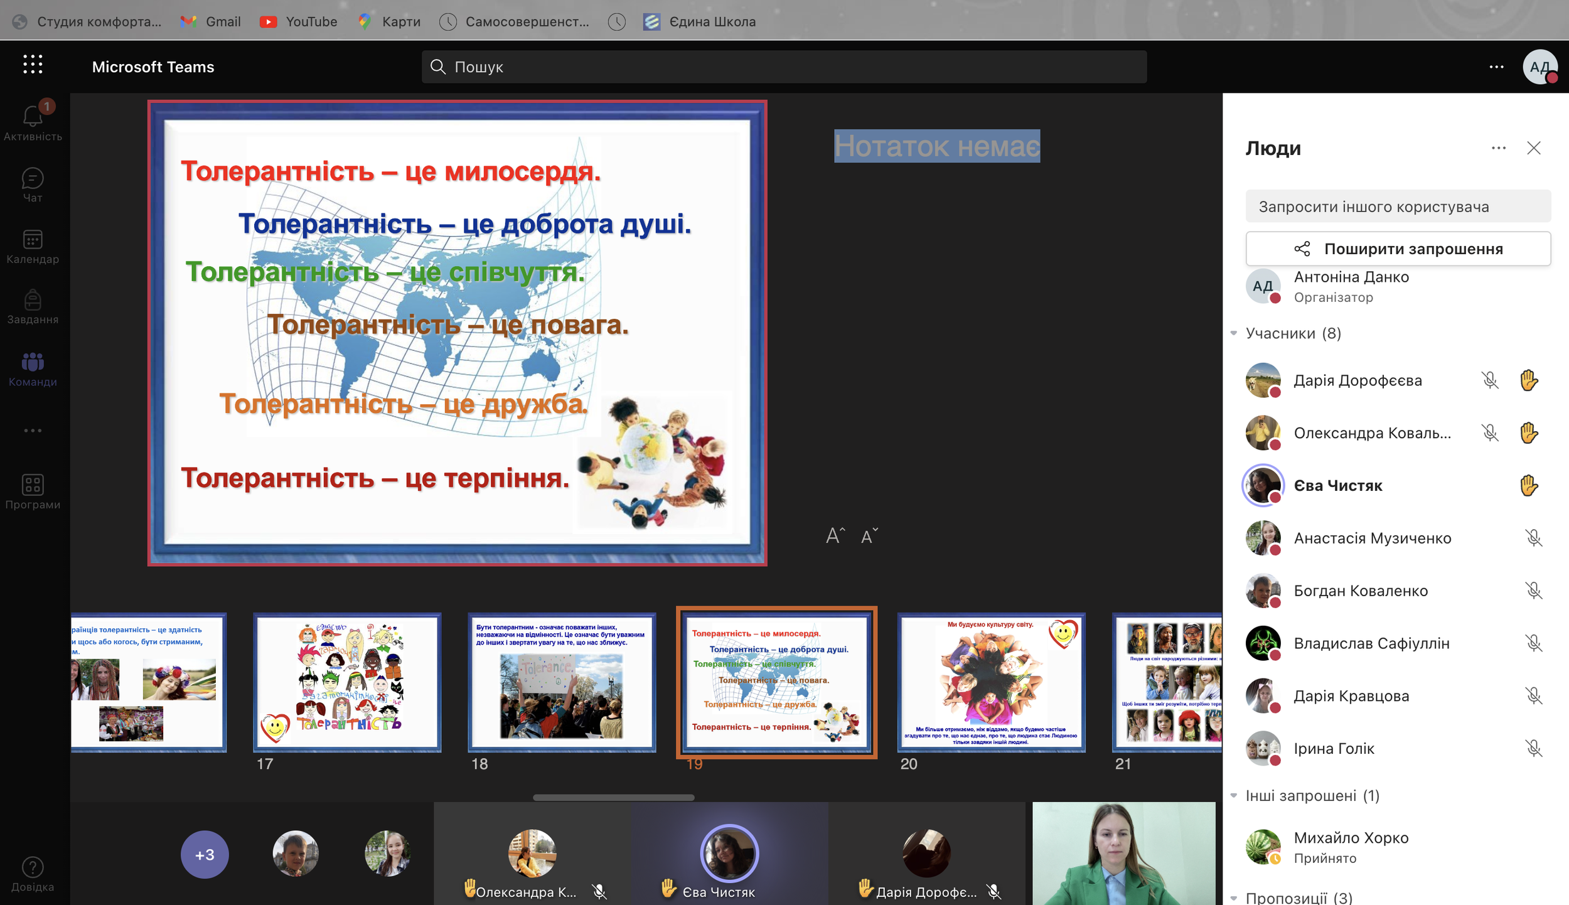Screen dimensions: 1569x905
Task: Click the app launcher grid icon
Action: pos(33,65)
